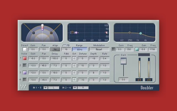Toggle the Direct signal on/off button
Screen dimensions: 177x111
(25, 49)
